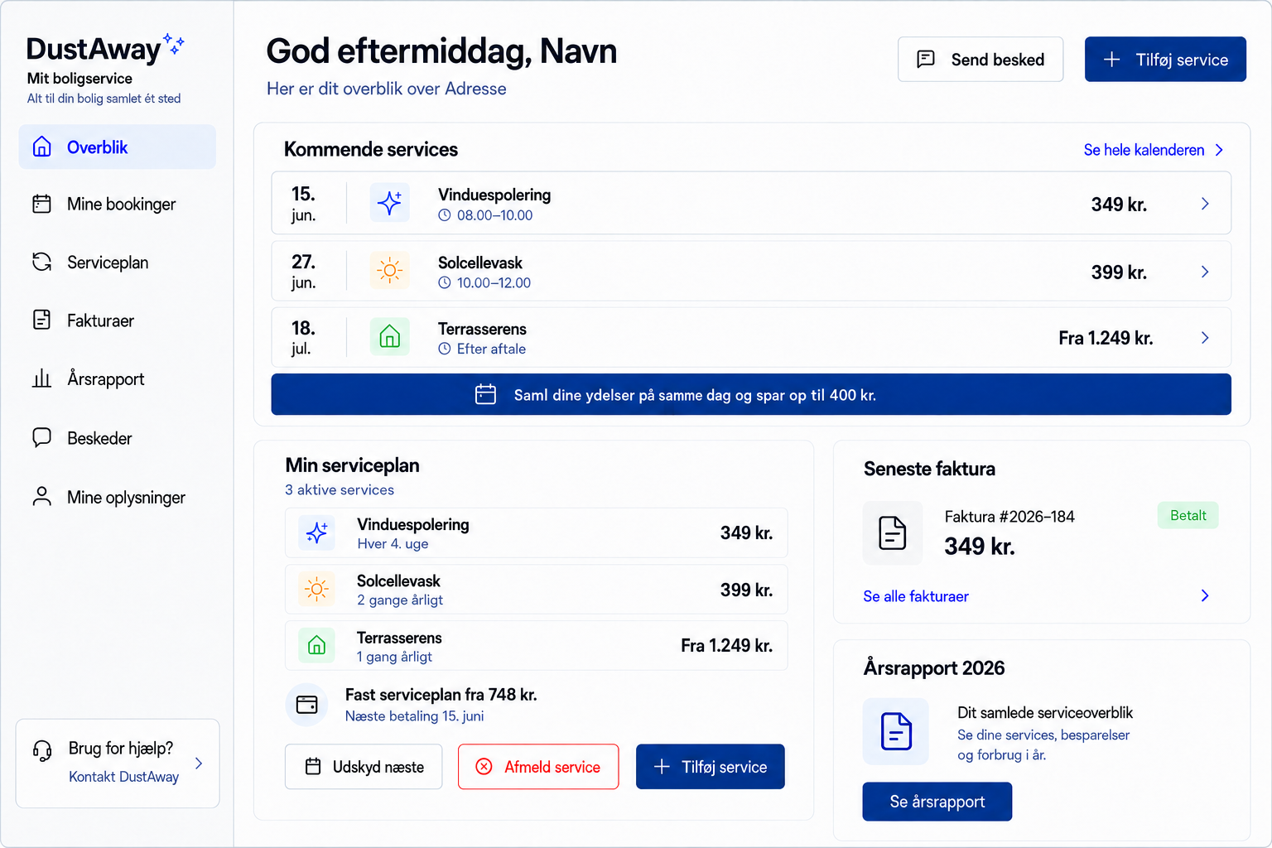Open the Overblik menu item

pos(118,147)
